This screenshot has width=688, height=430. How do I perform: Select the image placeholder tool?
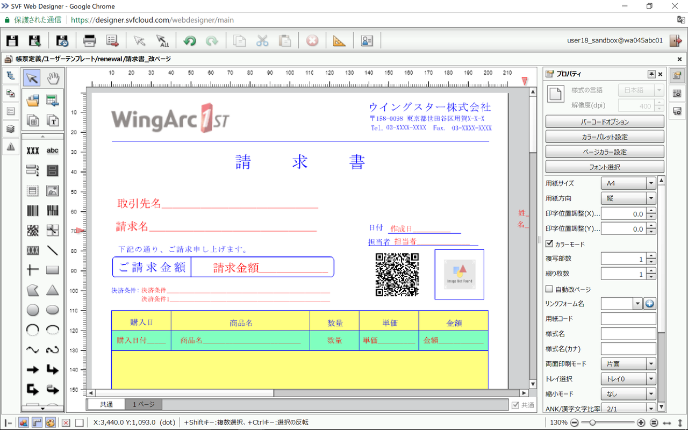tap(52, 191)
